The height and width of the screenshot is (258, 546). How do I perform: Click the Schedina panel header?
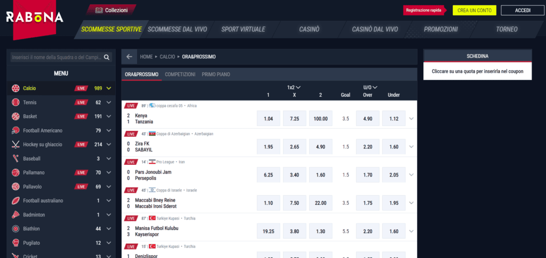point(477,56)
